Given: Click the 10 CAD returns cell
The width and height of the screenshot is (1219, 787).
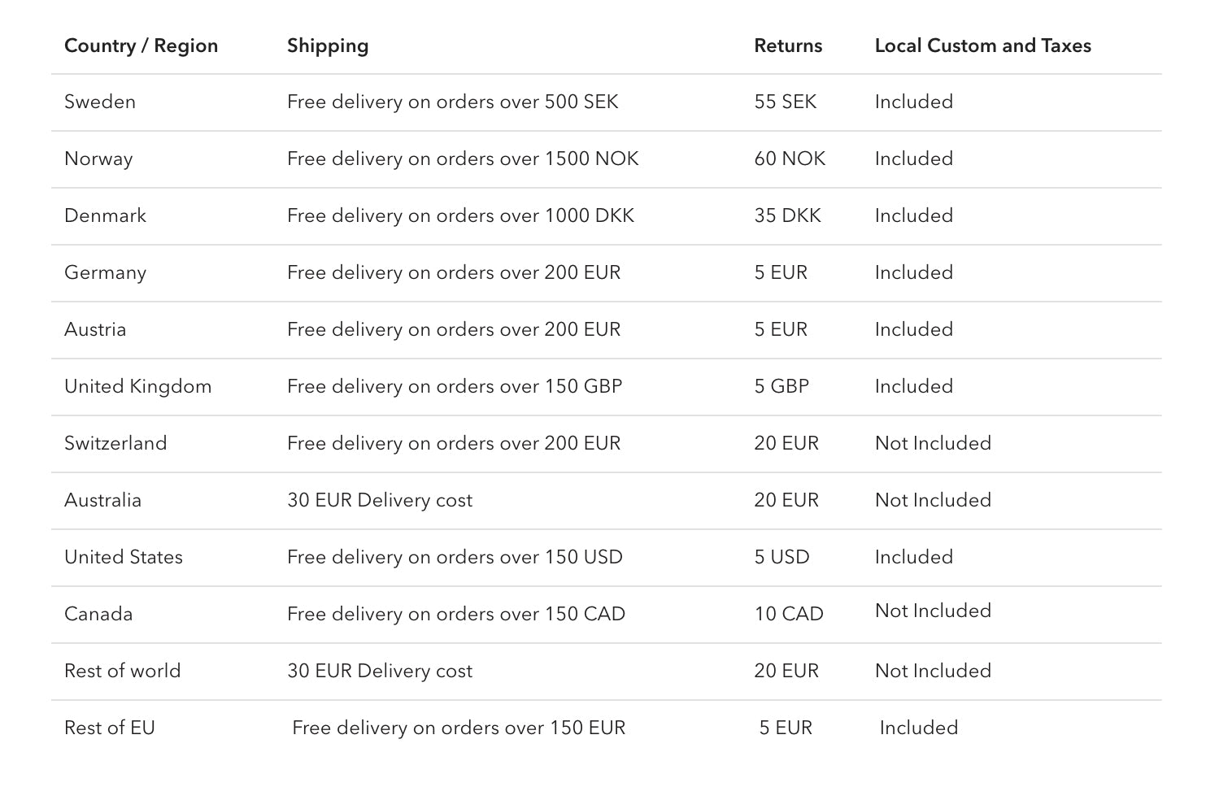Looking at the screenshot, I should [789, 614].
